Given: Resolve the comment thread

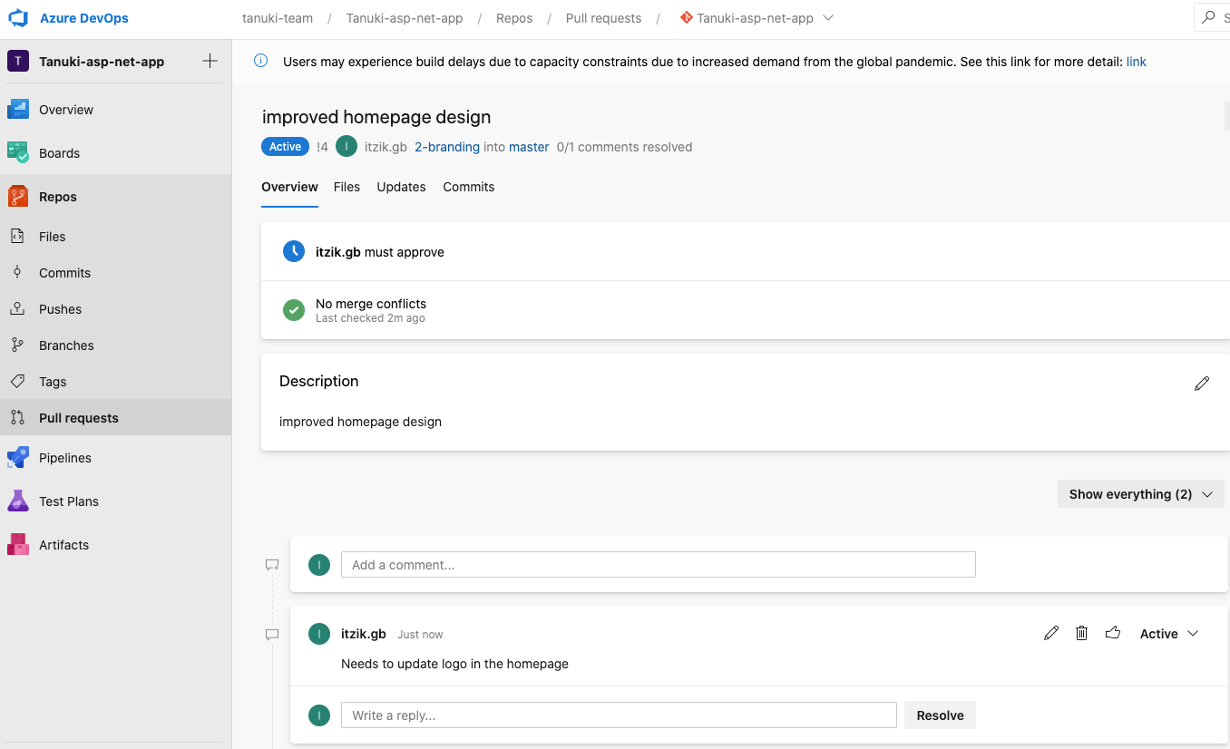Looking at the screenshot, I should coord(940,715).
